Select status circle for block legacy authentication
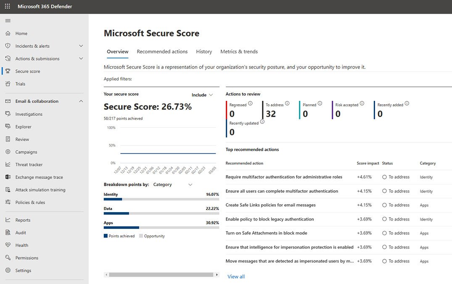 (384, 219)
